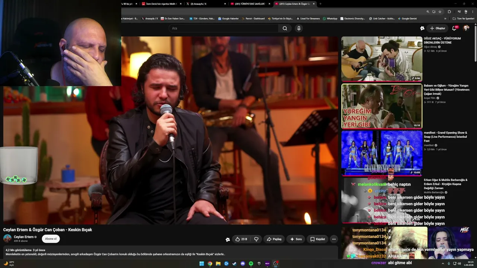Open the weather widget showing 22°C
The image size is (477, 268).
coord(9,264)
